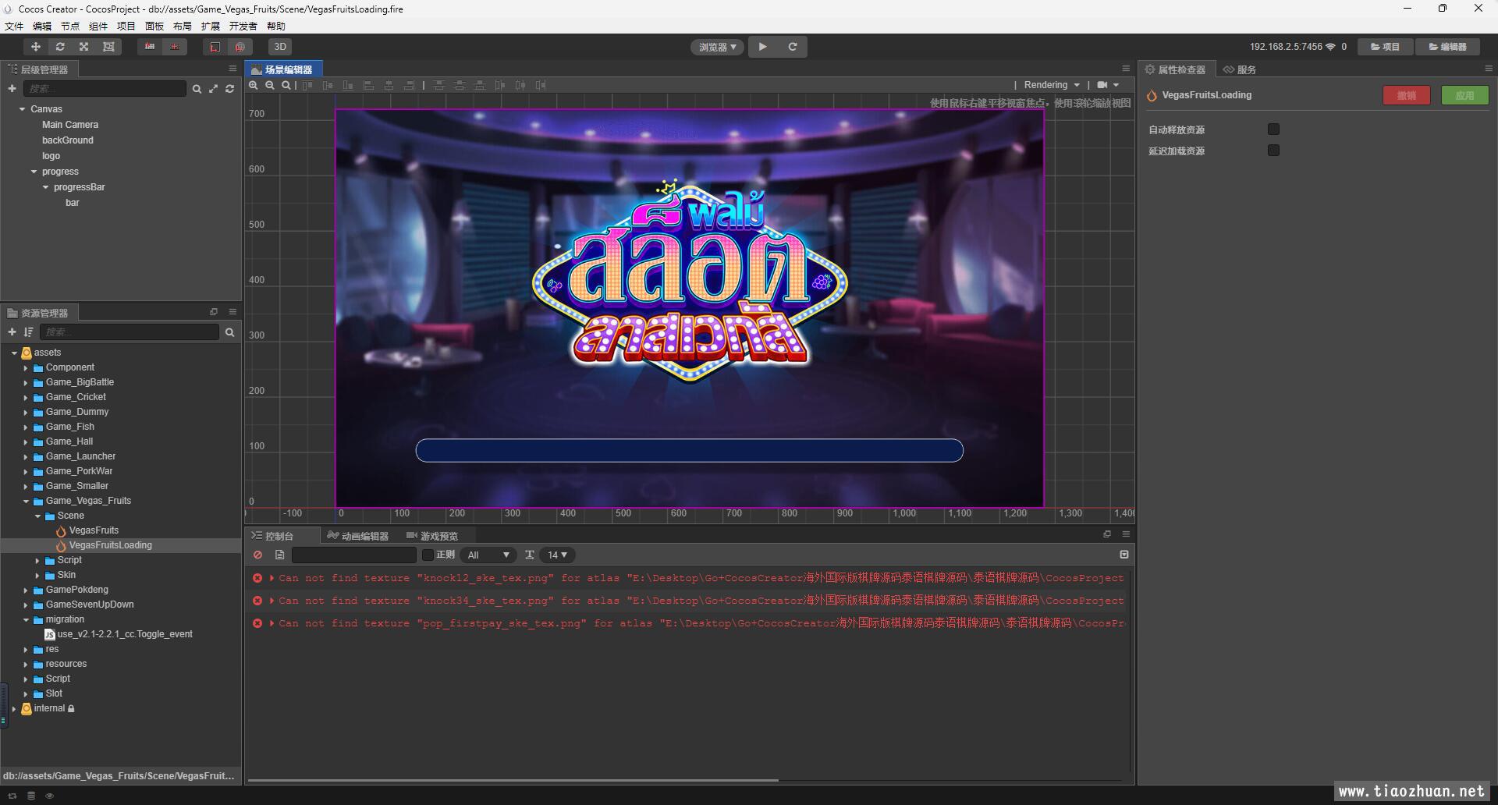1498x805 pixels.
Task: Toggle 延迟加载资源 checkbox
Action: click(1273, 151)
